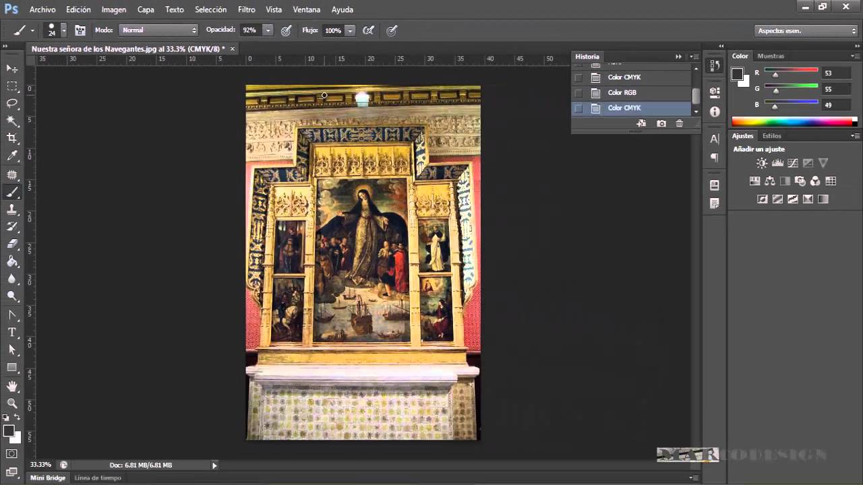
Task: Toggle the Brush panel button
Action: pos(80,30)
